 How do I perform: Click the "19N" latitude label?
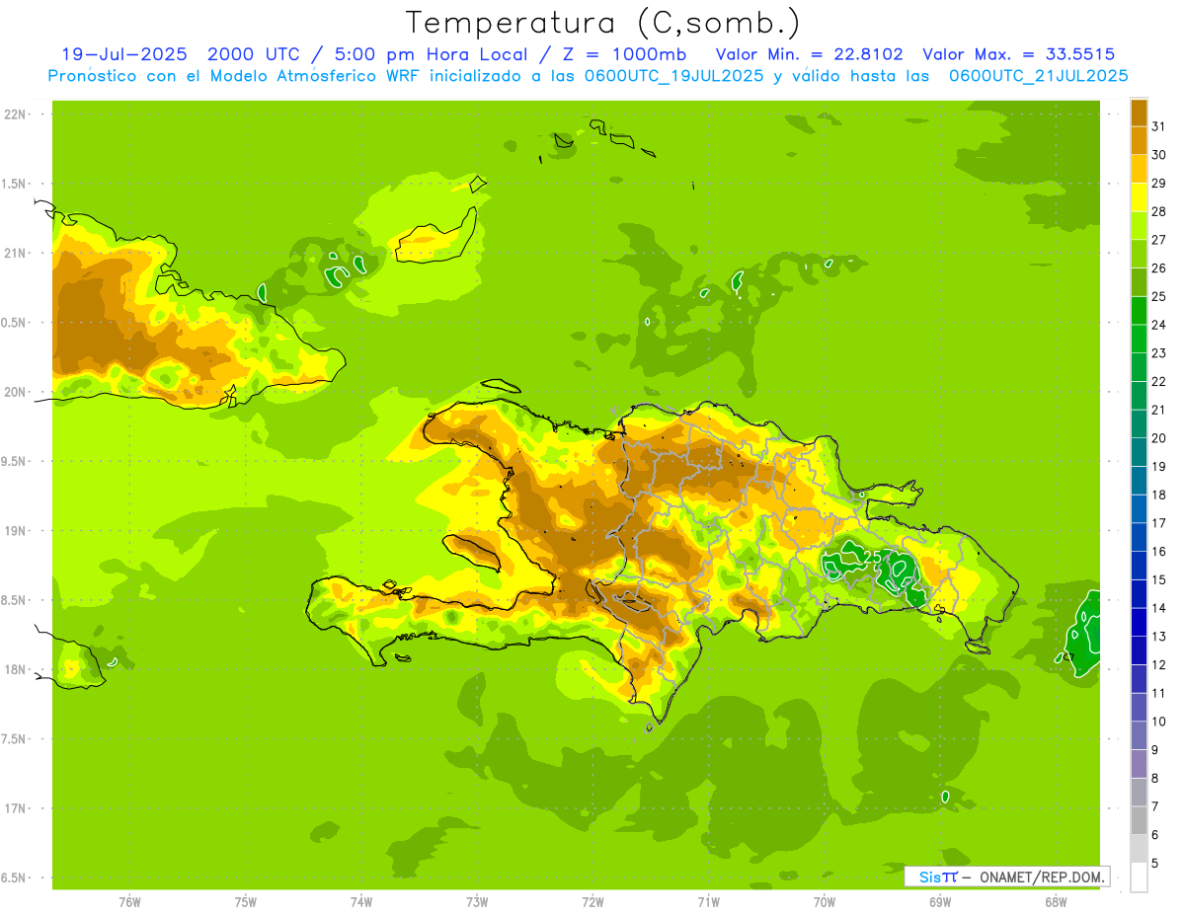pos(15,531)
